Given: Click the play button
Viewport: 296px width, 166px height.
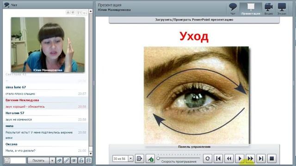Looking at the screenshot, I should tap(240, 159).
